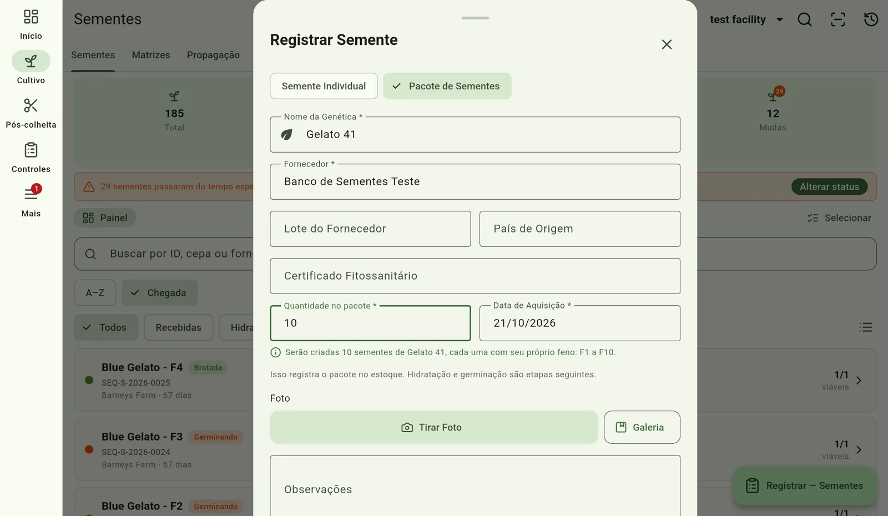The image size is (888, 516).
Task: Click the list view icon
Action: pos(866,327)
